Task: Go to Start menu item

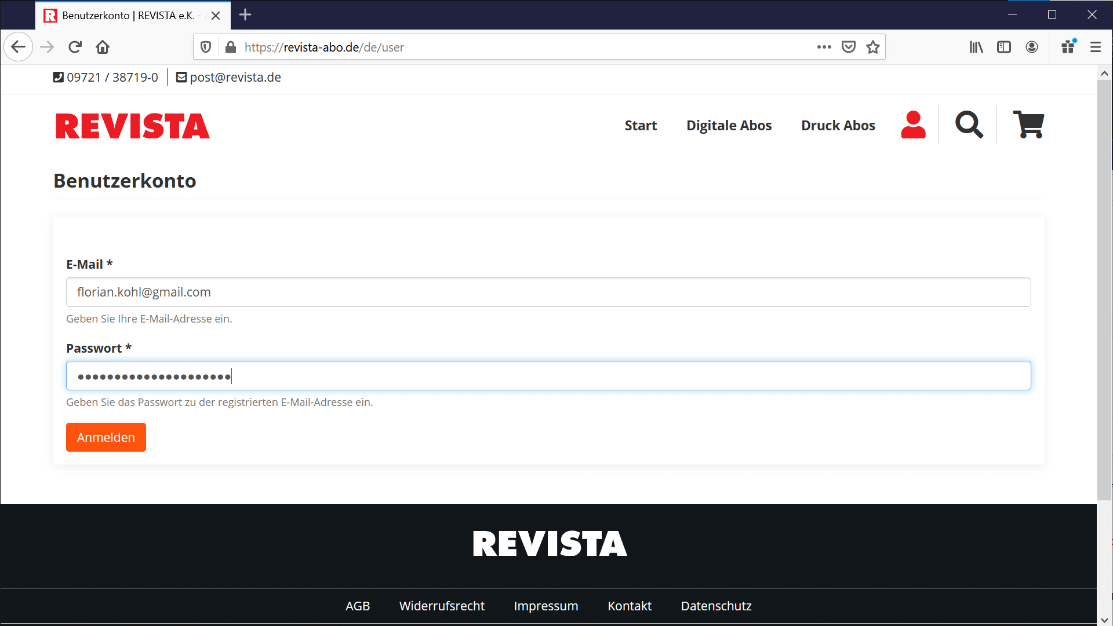Action: coord(641,126)
